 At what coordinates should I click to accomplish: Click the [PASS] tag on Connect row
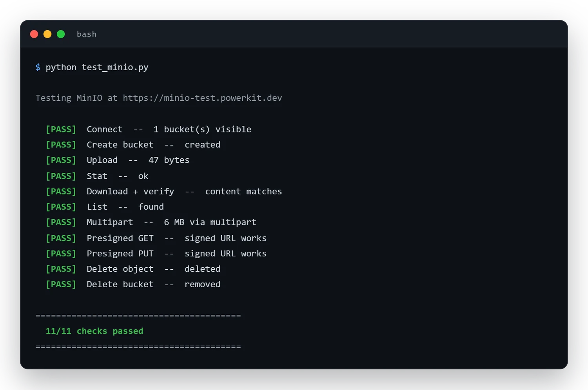pos(61,129)
